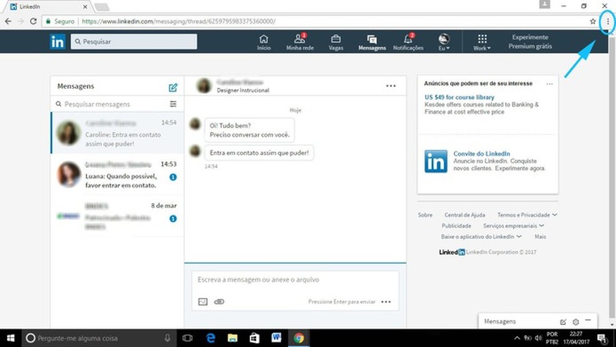
Task: Open the Sobre footer link
Action: coord(425,215)
